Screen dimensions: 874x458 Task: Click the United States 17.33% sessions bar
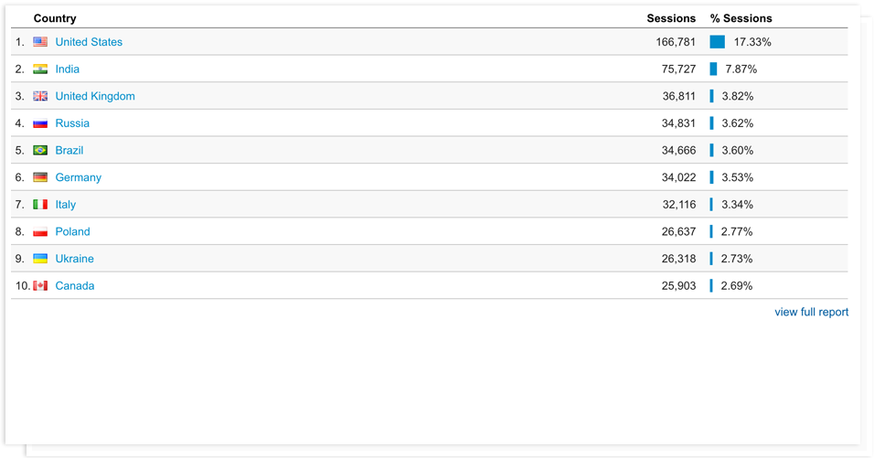coord(718,42)
